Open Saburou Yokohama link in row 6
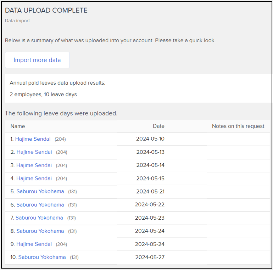Viewport: 273px width, 270px height. pos(40,205)
